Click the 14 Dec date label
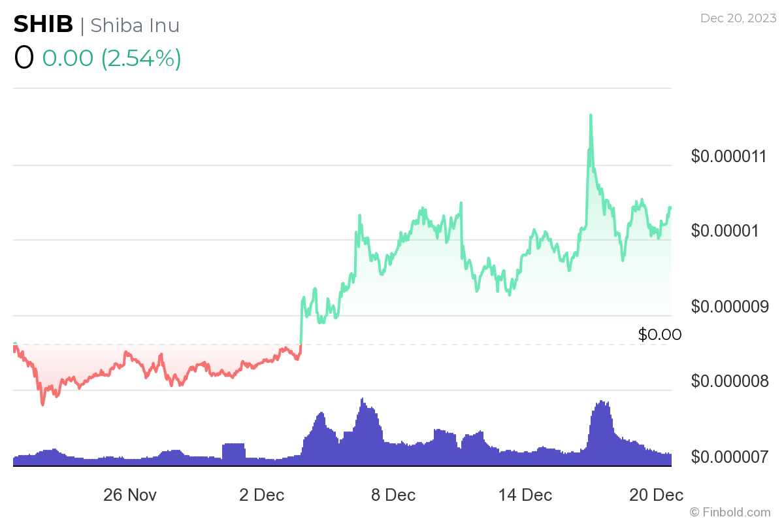The width and height of the screenshot is (784, 523). pyautogui.click(x=525, y=495)
